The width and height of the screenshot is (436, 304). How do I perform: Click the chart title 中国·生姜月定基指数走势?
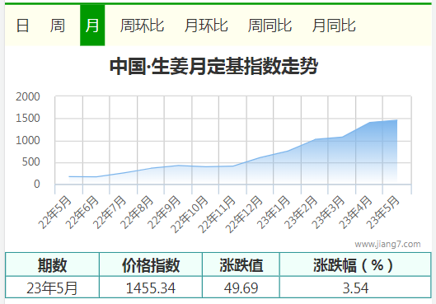213,66
